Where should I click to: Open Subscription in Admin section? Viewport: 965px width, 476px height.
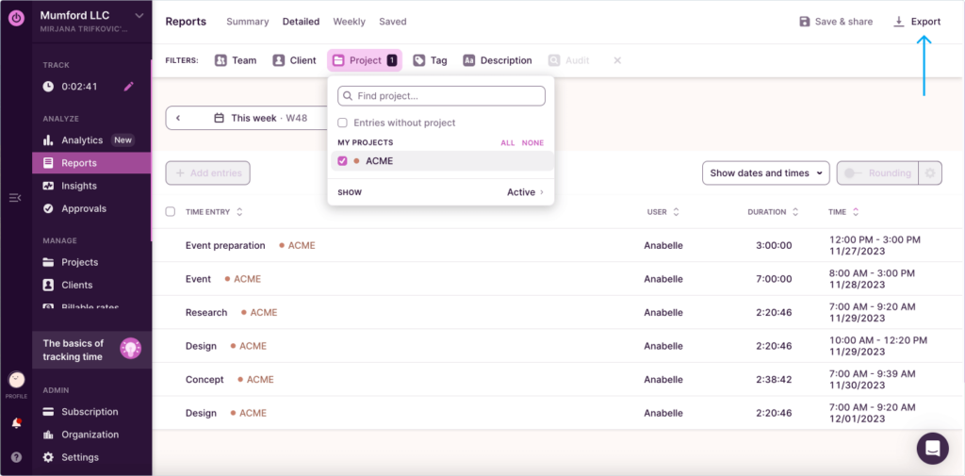point(90,412)
